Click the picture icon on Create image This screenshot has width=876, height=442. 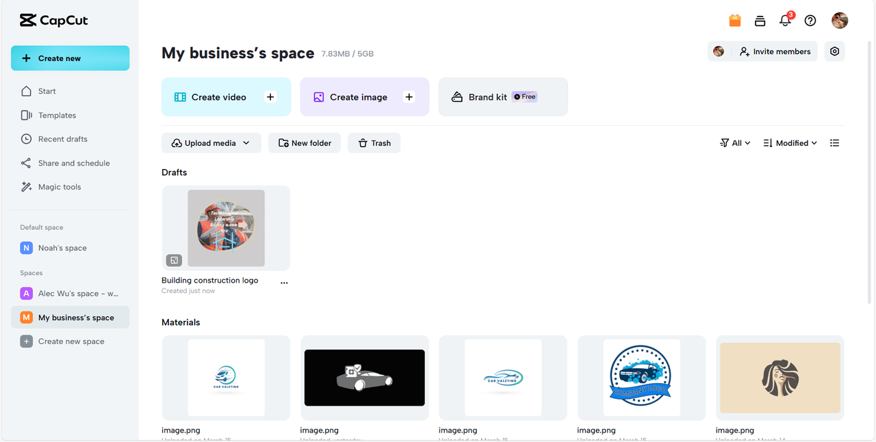[x=319, y=97]
